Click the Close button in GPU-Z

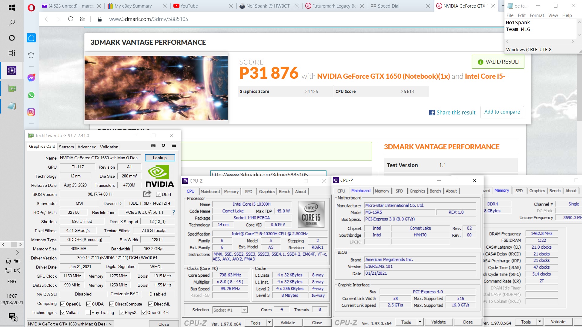[164, 324]
